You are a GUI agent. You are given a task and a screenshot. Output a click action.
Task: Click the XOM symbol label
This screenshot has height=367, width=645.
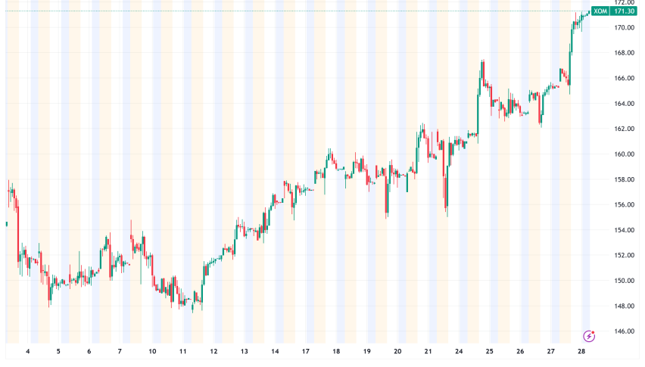tap(601, 12)
